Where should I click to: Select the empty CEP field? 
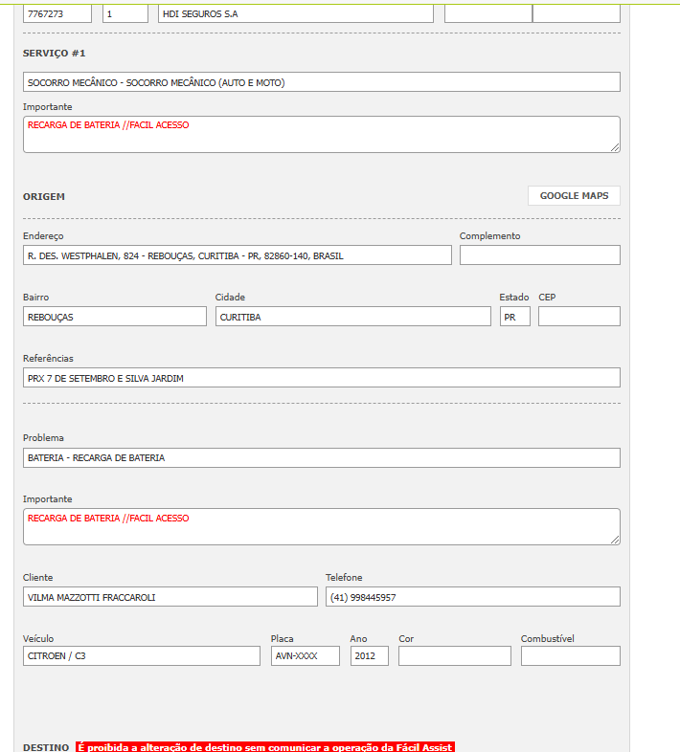[578, 317]
